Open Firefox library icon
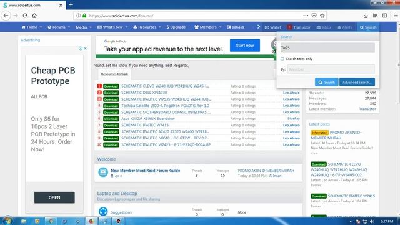Viewport: 400px width, 225px height. pyautogui.click(x=375, y=16)
